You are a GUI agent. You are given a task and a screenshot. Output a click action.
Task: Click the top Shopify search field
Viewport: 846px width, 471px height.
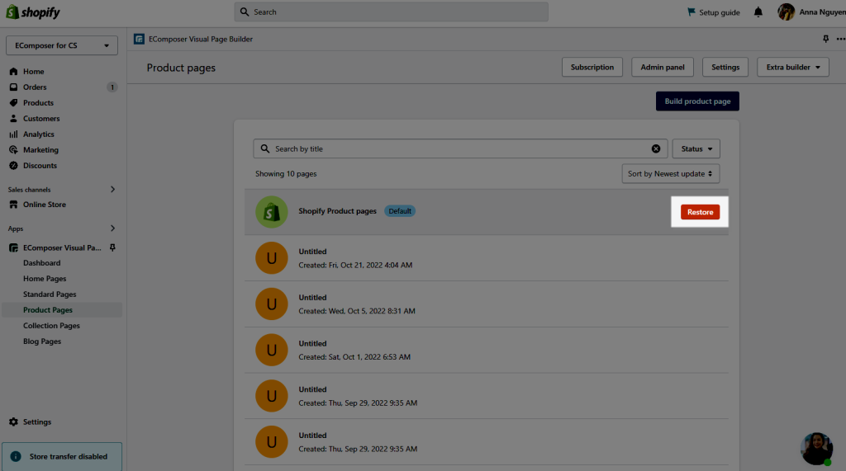point(391,12)
